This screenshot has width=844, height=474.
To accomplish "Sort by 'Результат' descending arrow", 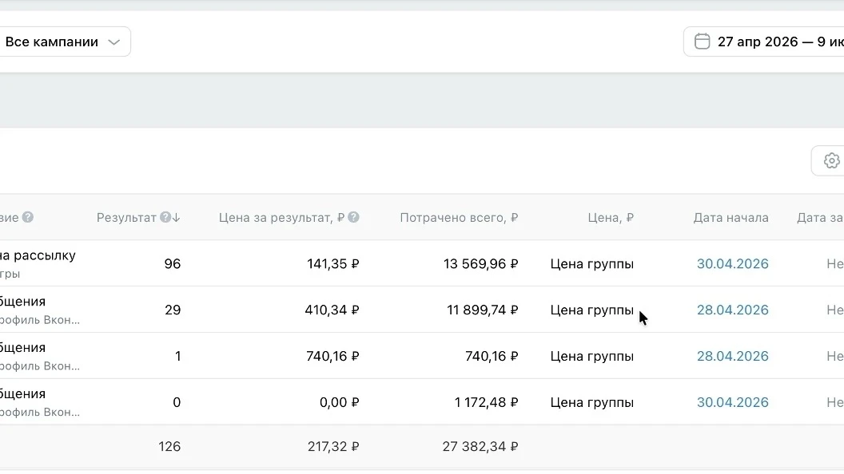I will coord(176,218).
